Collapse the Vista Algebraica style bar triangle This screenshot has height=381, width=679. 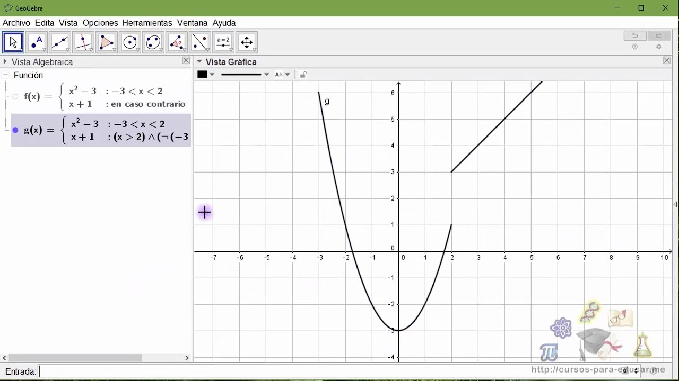click(x=5, y=62)
